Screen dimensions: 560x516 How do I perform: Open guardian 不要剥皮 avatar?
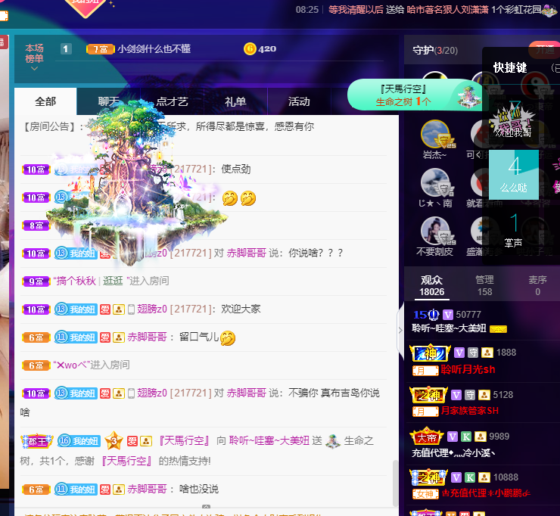435,231
